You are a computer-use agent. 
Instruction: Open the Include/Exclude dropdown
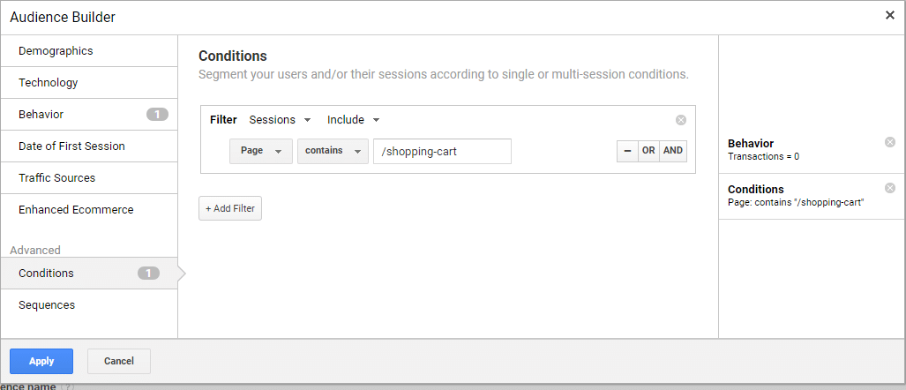pos(353,120)
